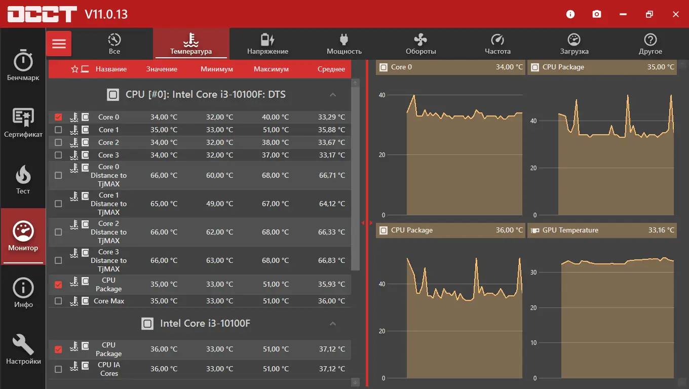The width and height of the screenshot is (689, 389).
Task: Click the GPU Temperature graph
Action: [x=602, y=310]
